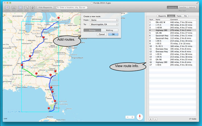Click the map compass icon
Screen dimensions: 202x126
pos(140,117)
